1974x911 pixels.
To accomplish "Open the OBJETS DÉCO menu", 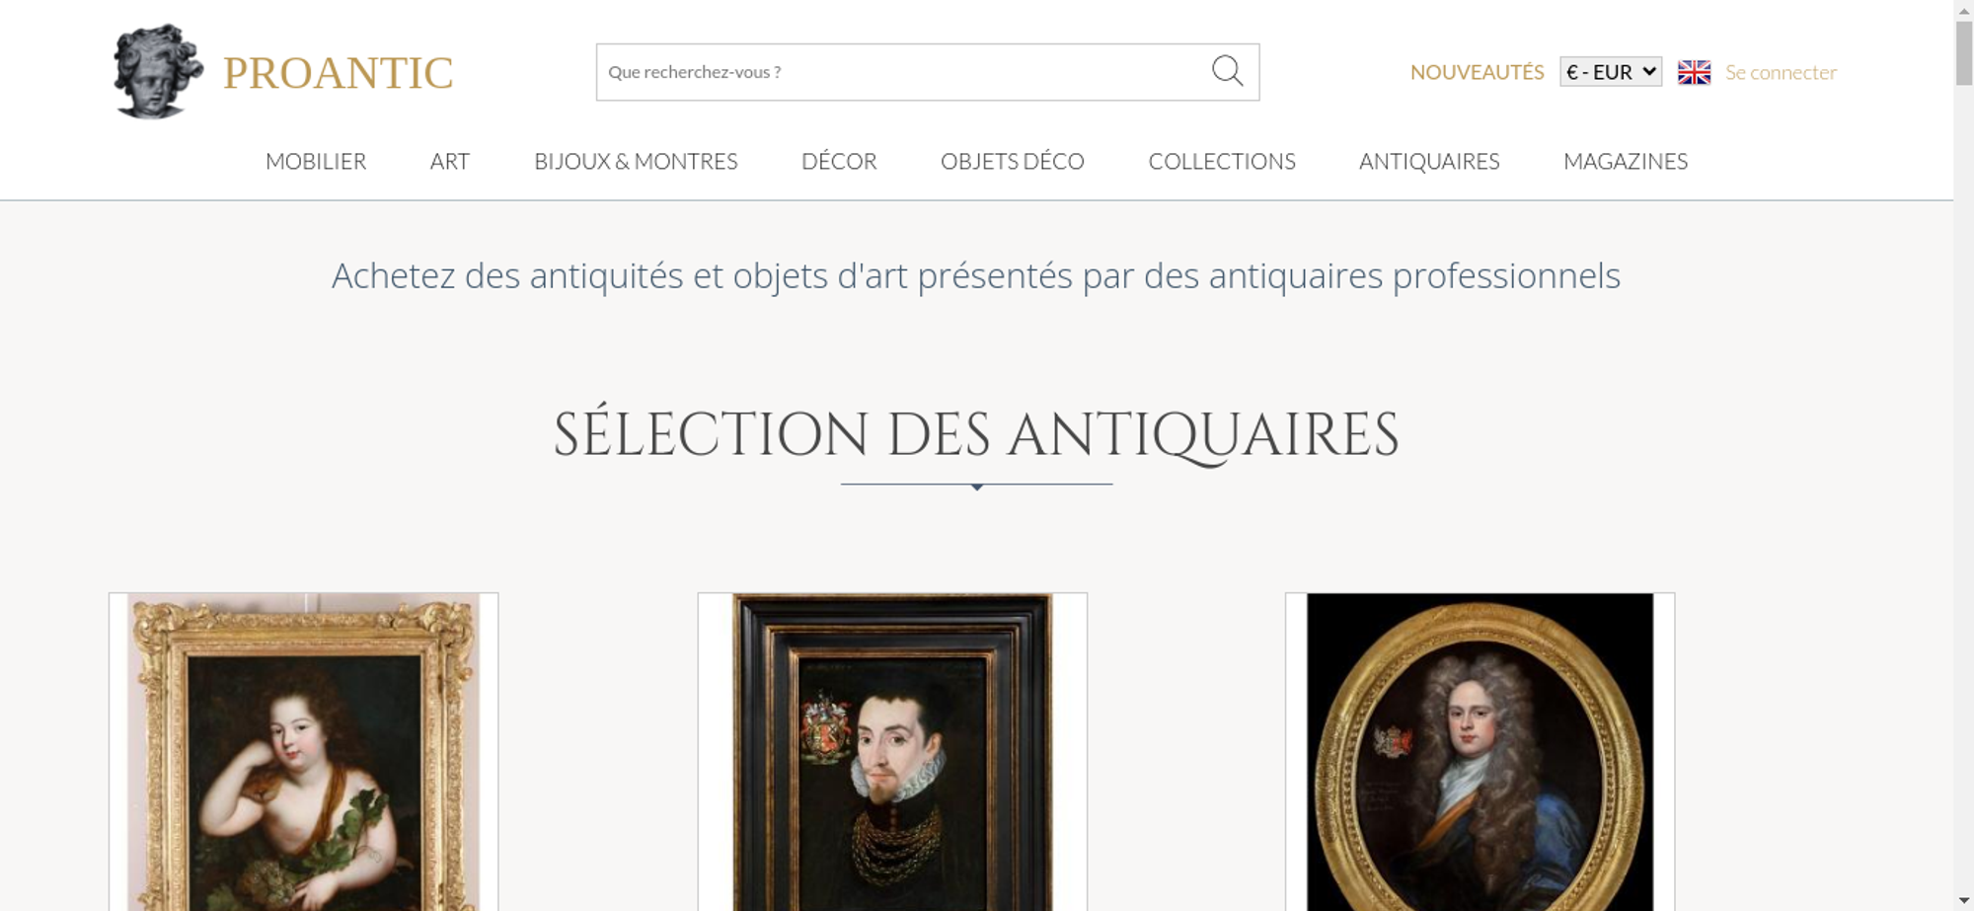I will [x=1013, y=161].
